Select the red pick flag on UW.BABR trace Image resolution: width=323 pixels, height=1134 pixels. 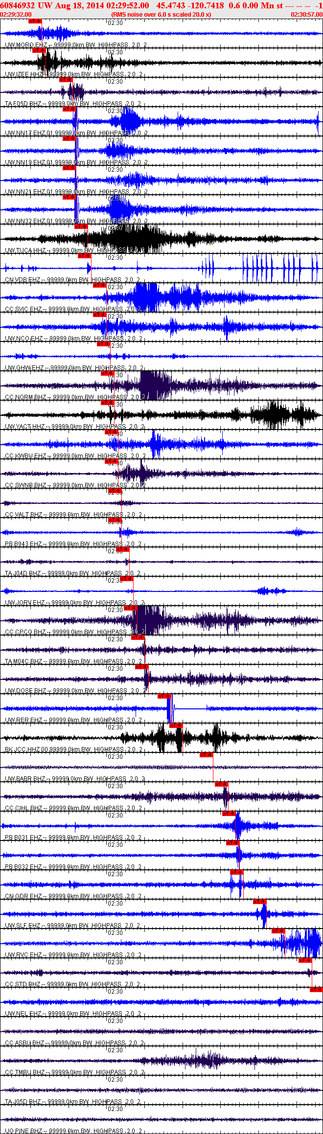[x=207, y=755]
